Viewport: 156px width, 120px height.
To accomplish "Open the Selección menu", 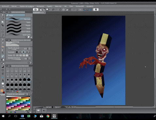I will tap(58, 6).
